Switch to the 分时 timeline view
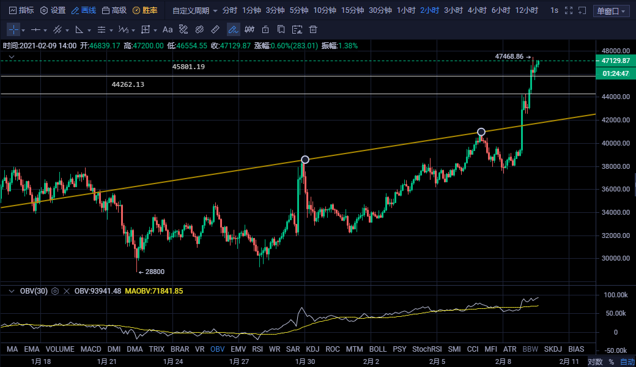636x367 pixels. pos(229,10)
